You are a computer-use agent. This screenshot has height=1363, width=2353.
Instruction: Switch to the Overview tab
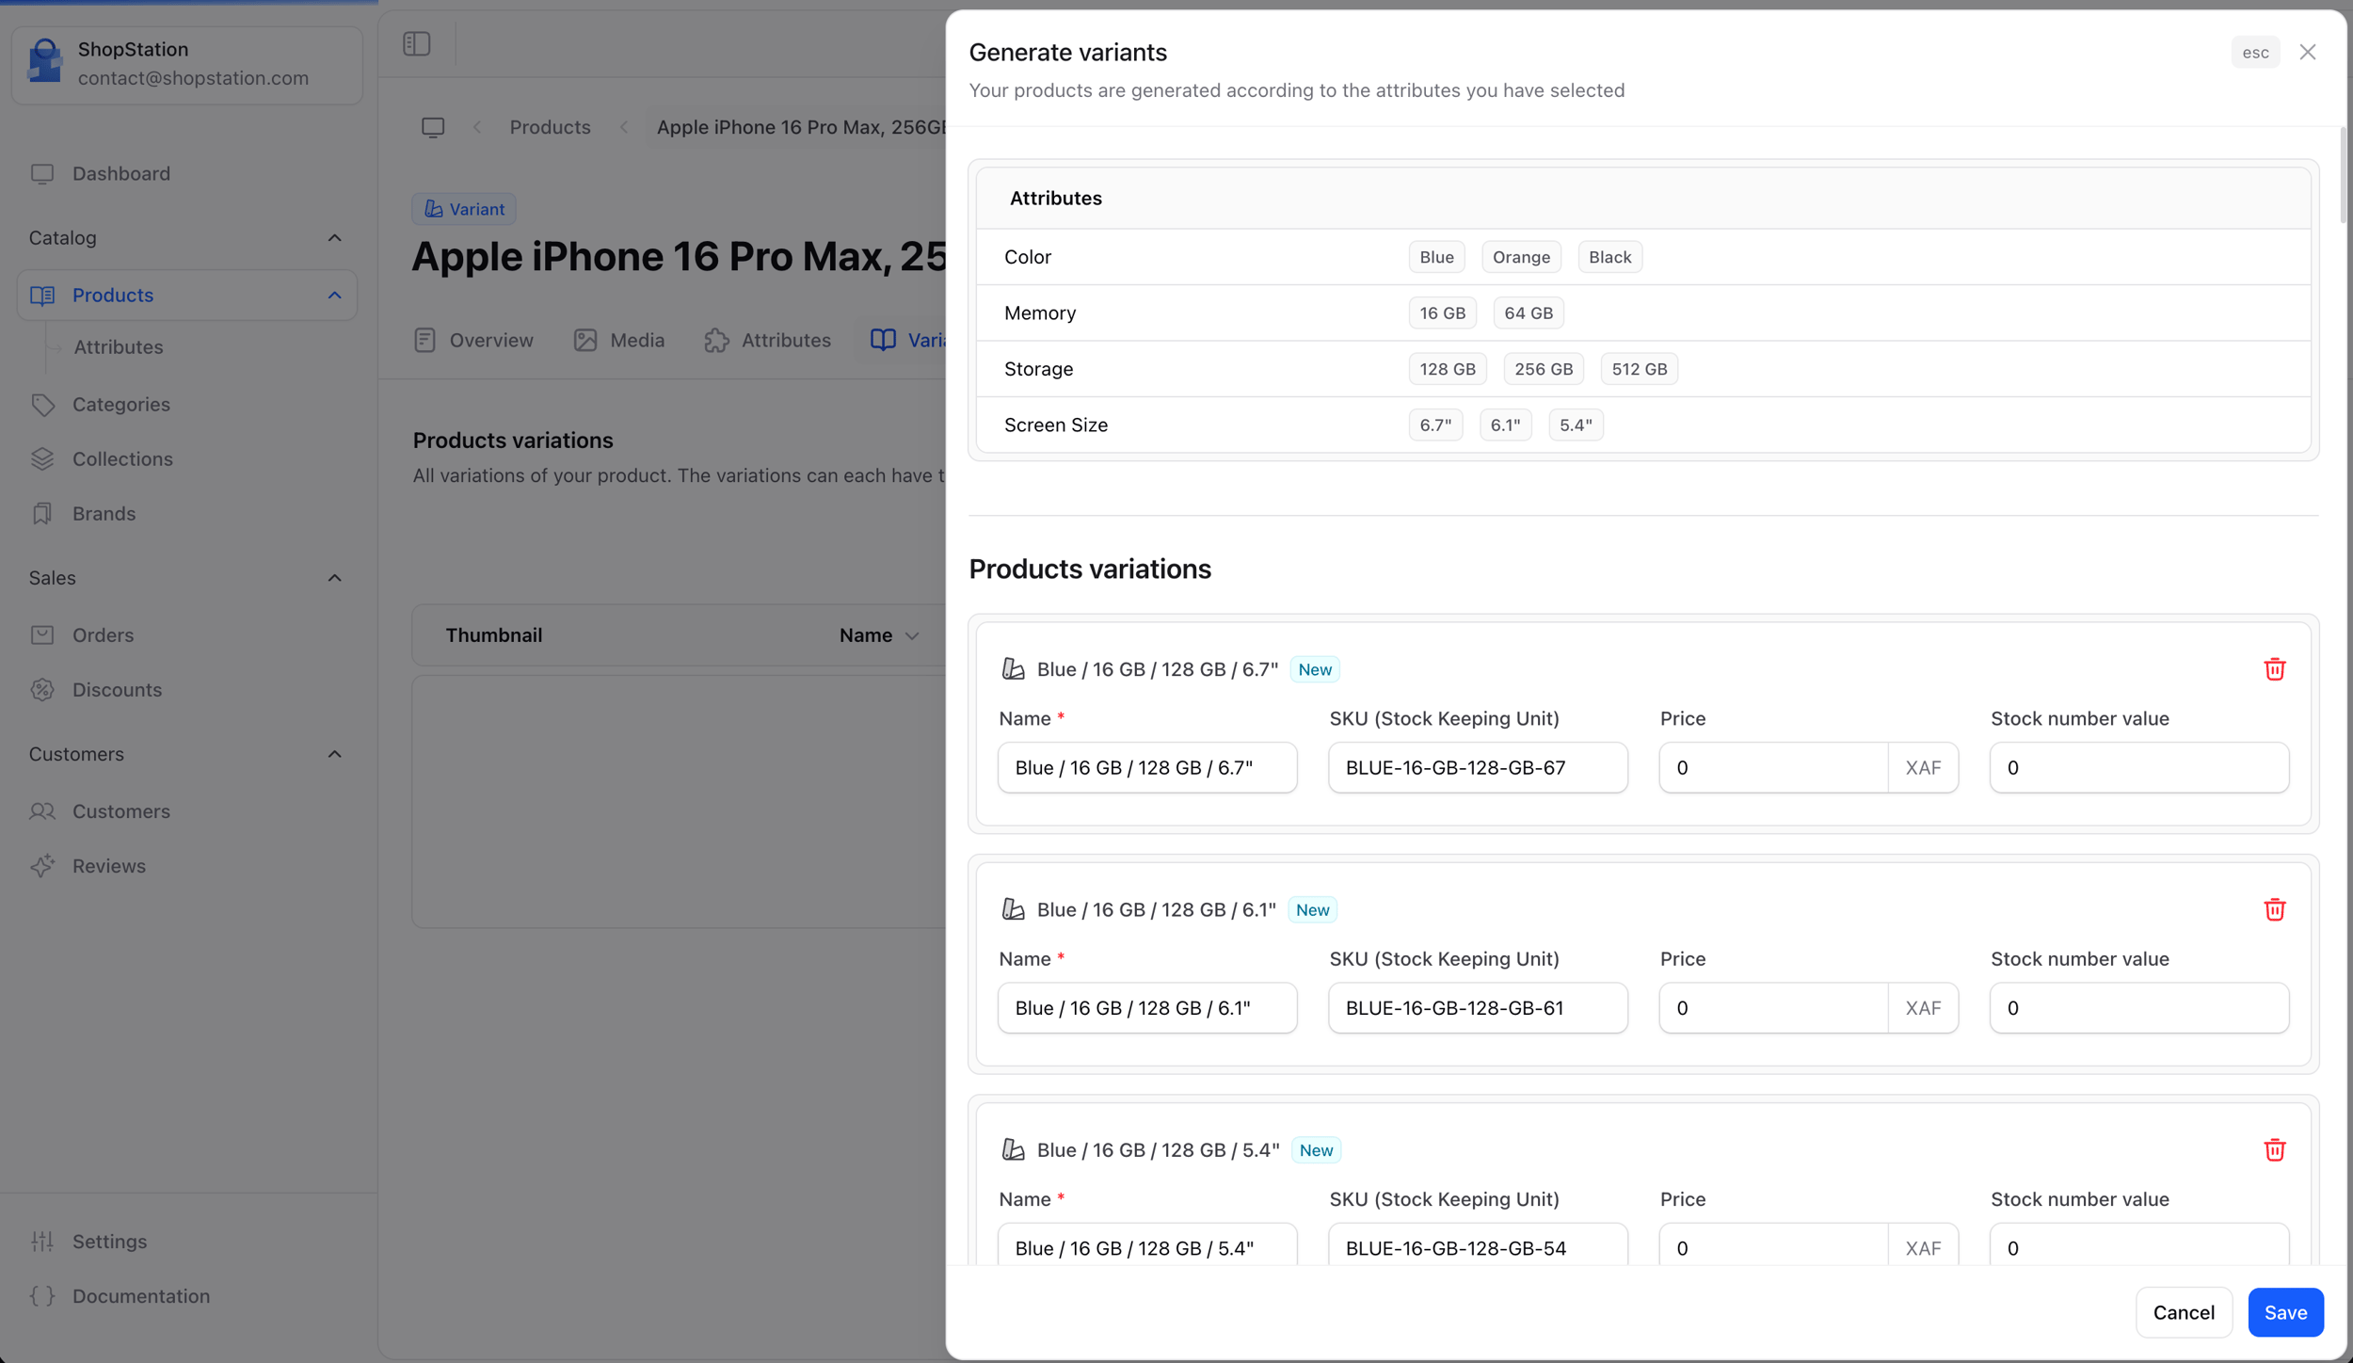pyautogui.click(x=473, y=340)
